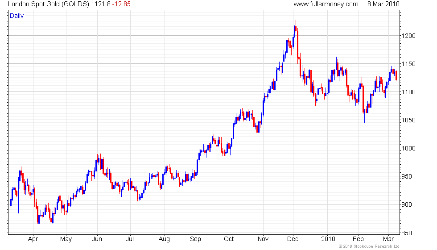This screenshot has height=250, width=437.
Task: Click the 'May' month axis label
Action: click(66, 239)
